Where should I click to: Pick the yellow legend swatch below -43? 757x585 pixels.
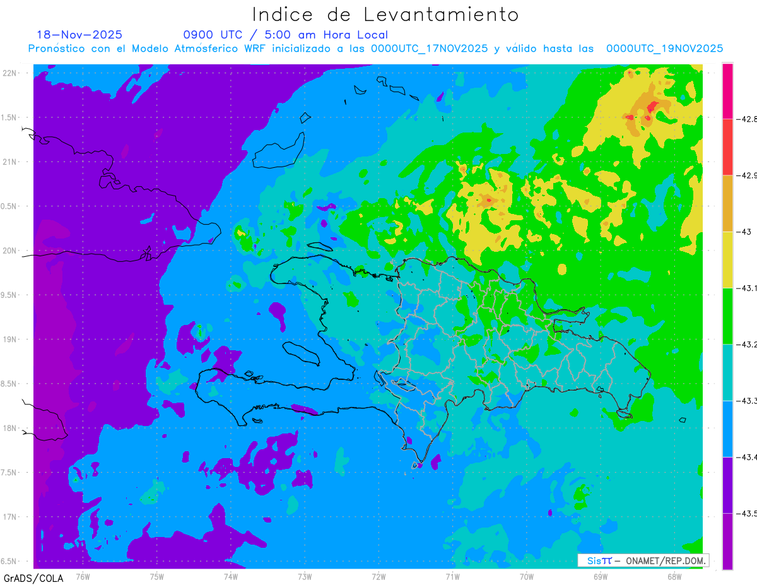coord(727,259)
